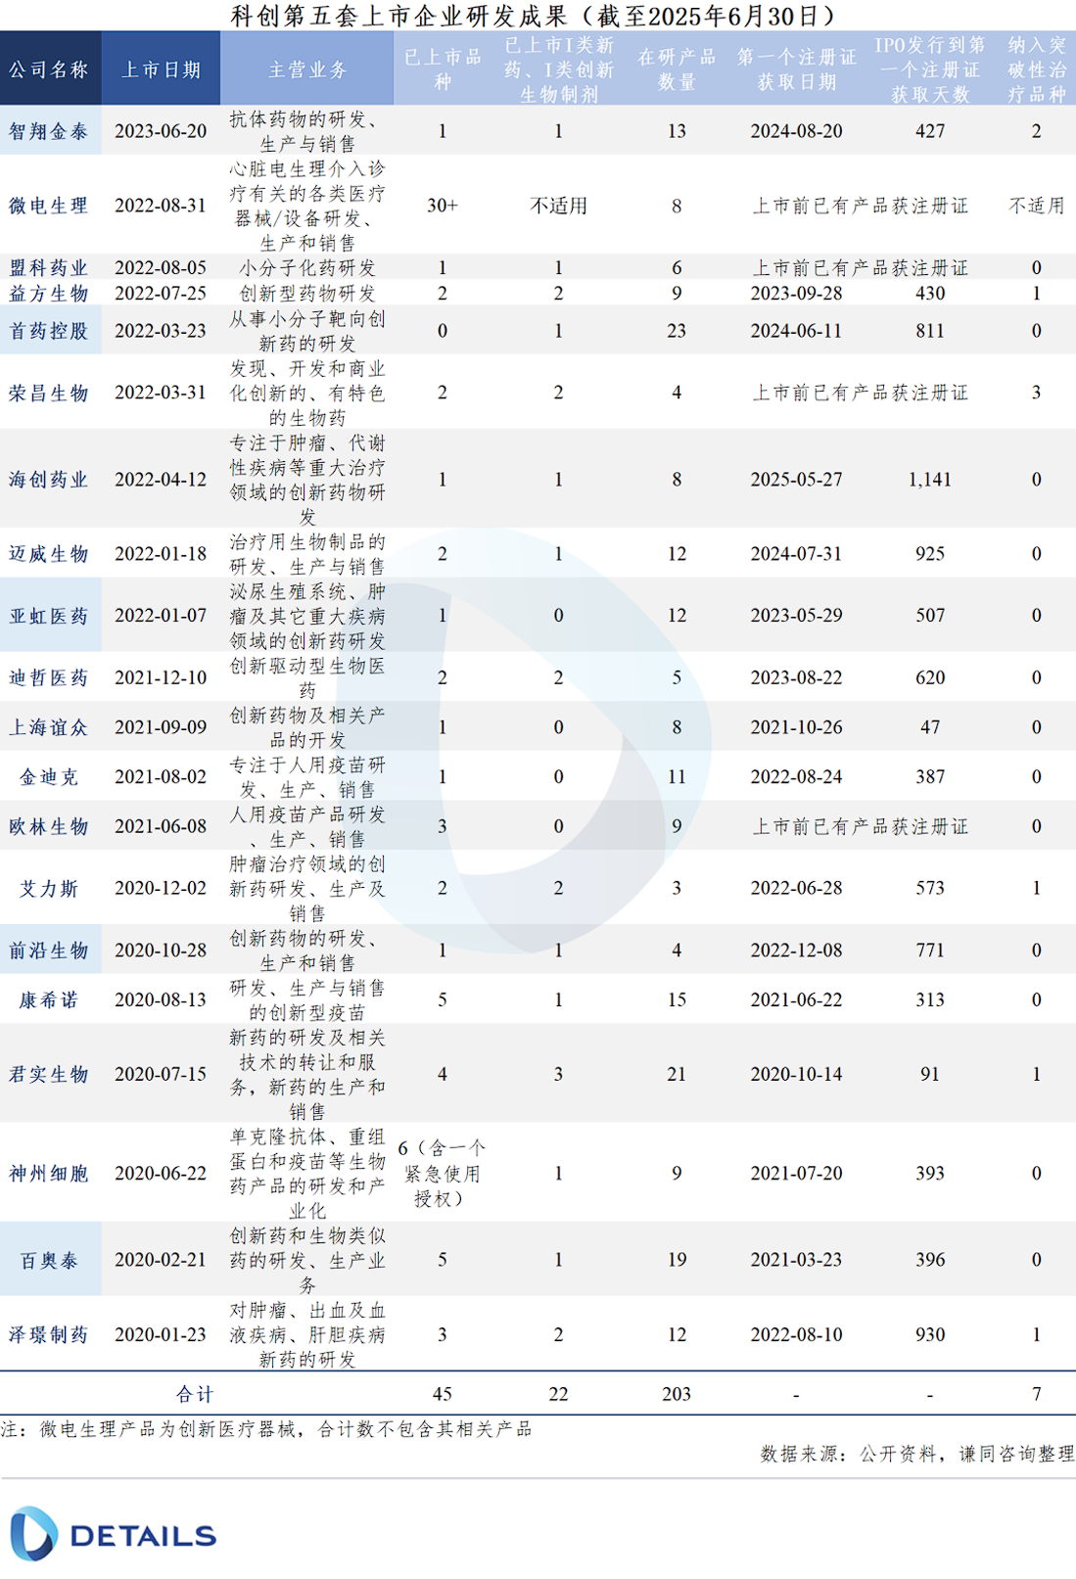Click the 930 days value for 泽璟制药
The height and width of the screenshot is (1579, 1076).
point(930,1334)
